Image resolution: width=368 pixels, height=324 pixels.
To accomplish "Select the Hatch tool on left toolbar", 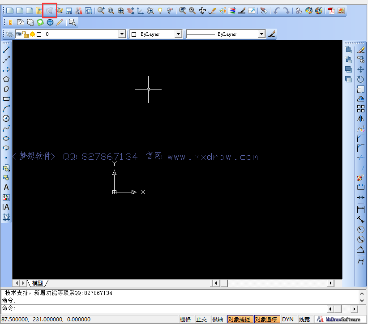I will (6, 217).
